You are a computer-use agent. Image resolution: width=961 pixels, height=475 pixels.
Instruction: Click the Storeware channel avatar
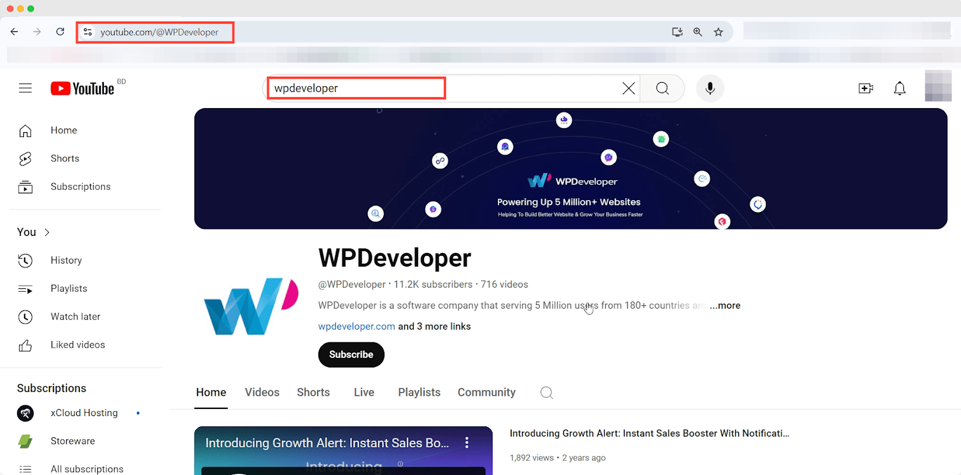click(25, 441)
